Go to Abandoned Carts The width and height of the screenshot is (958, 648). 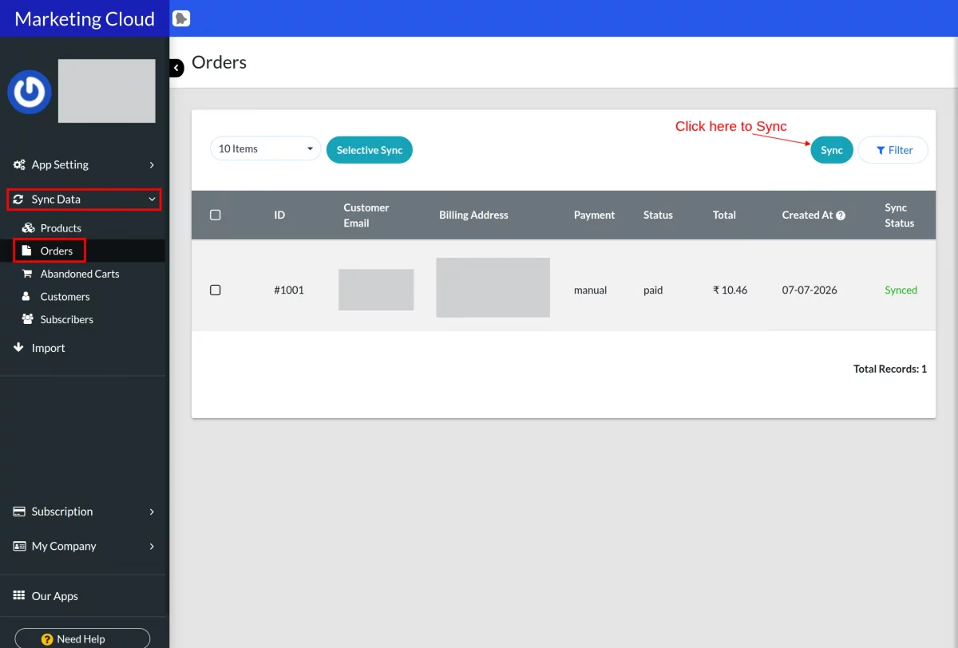(x=80, y=274)
